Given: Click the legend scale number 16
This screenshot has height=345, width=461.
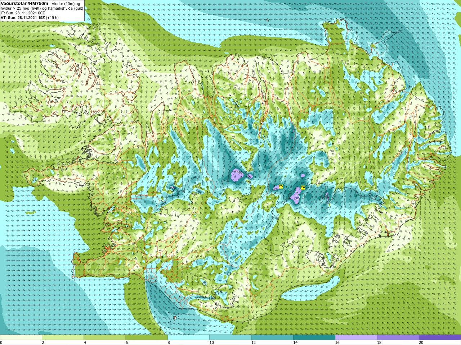Looking at the screenshot, I should (x=337, y=342).
